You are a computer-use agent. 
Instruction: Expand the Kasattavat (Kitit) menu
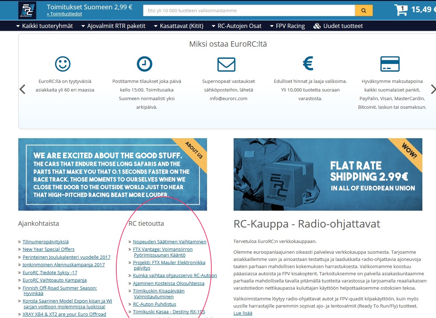tap(179, 26)
